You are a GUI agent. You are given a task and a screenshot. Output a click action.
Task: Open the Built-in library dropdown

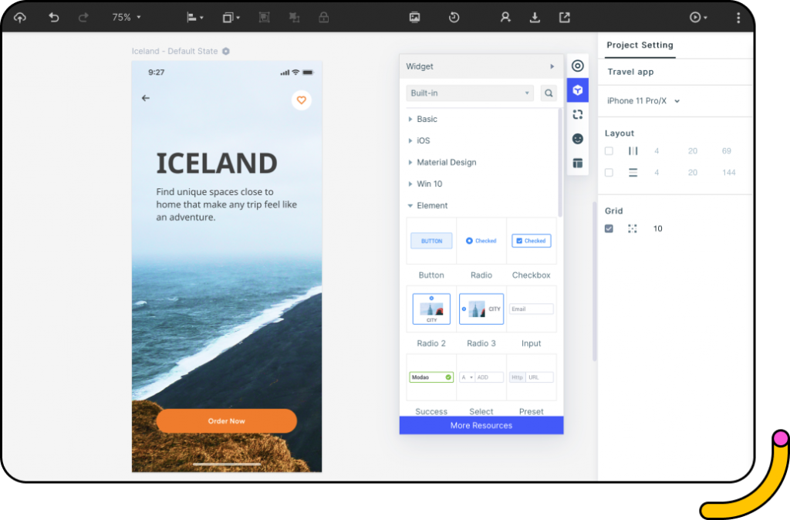(470, 93)
